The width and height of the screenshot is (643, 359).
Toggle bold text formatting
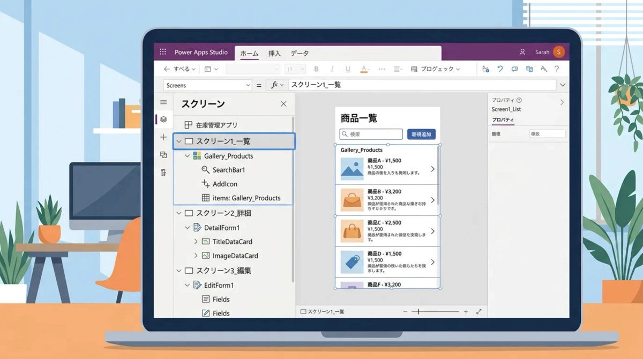click(316, 69)
